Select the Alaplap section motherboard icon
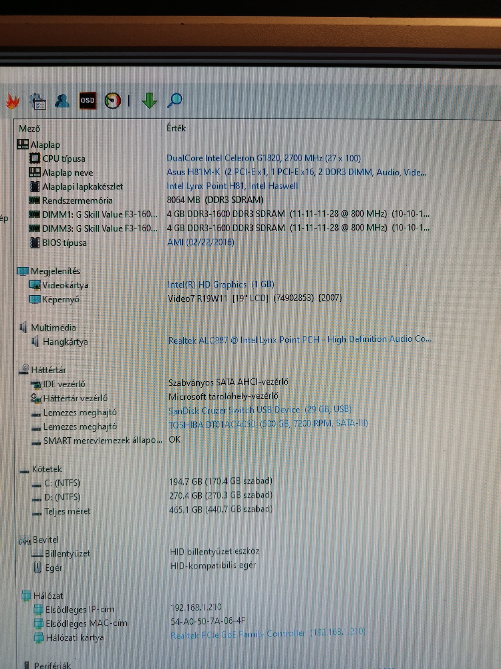This screenshot has width=501, height=669. 23,144
